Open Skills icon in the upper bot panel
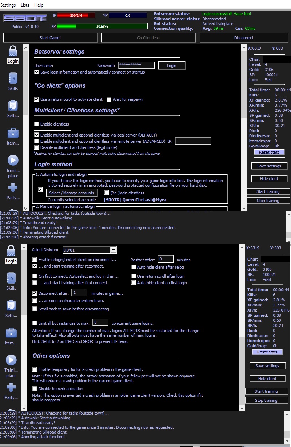This screenshot has width=291, height=447. (13, 78)
